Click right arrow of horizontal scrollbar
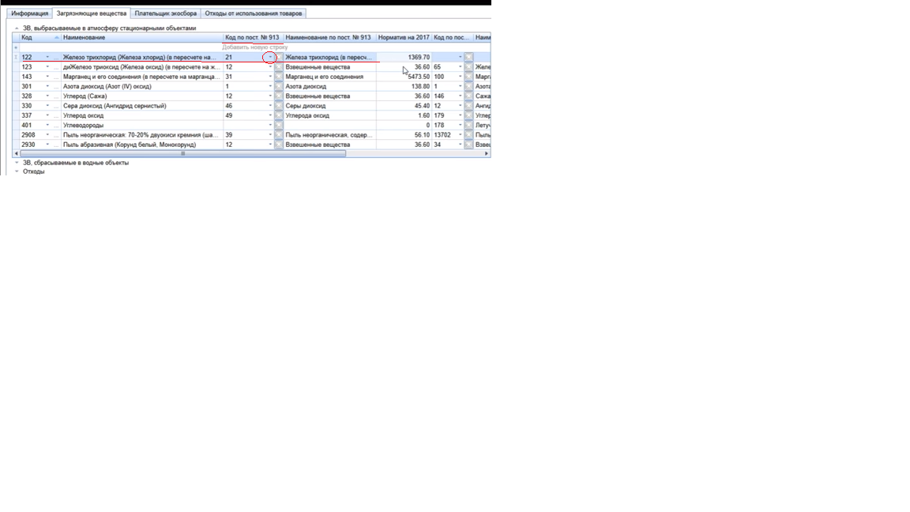The width and height of the screenshot is (910, 512). coord(487,153)
